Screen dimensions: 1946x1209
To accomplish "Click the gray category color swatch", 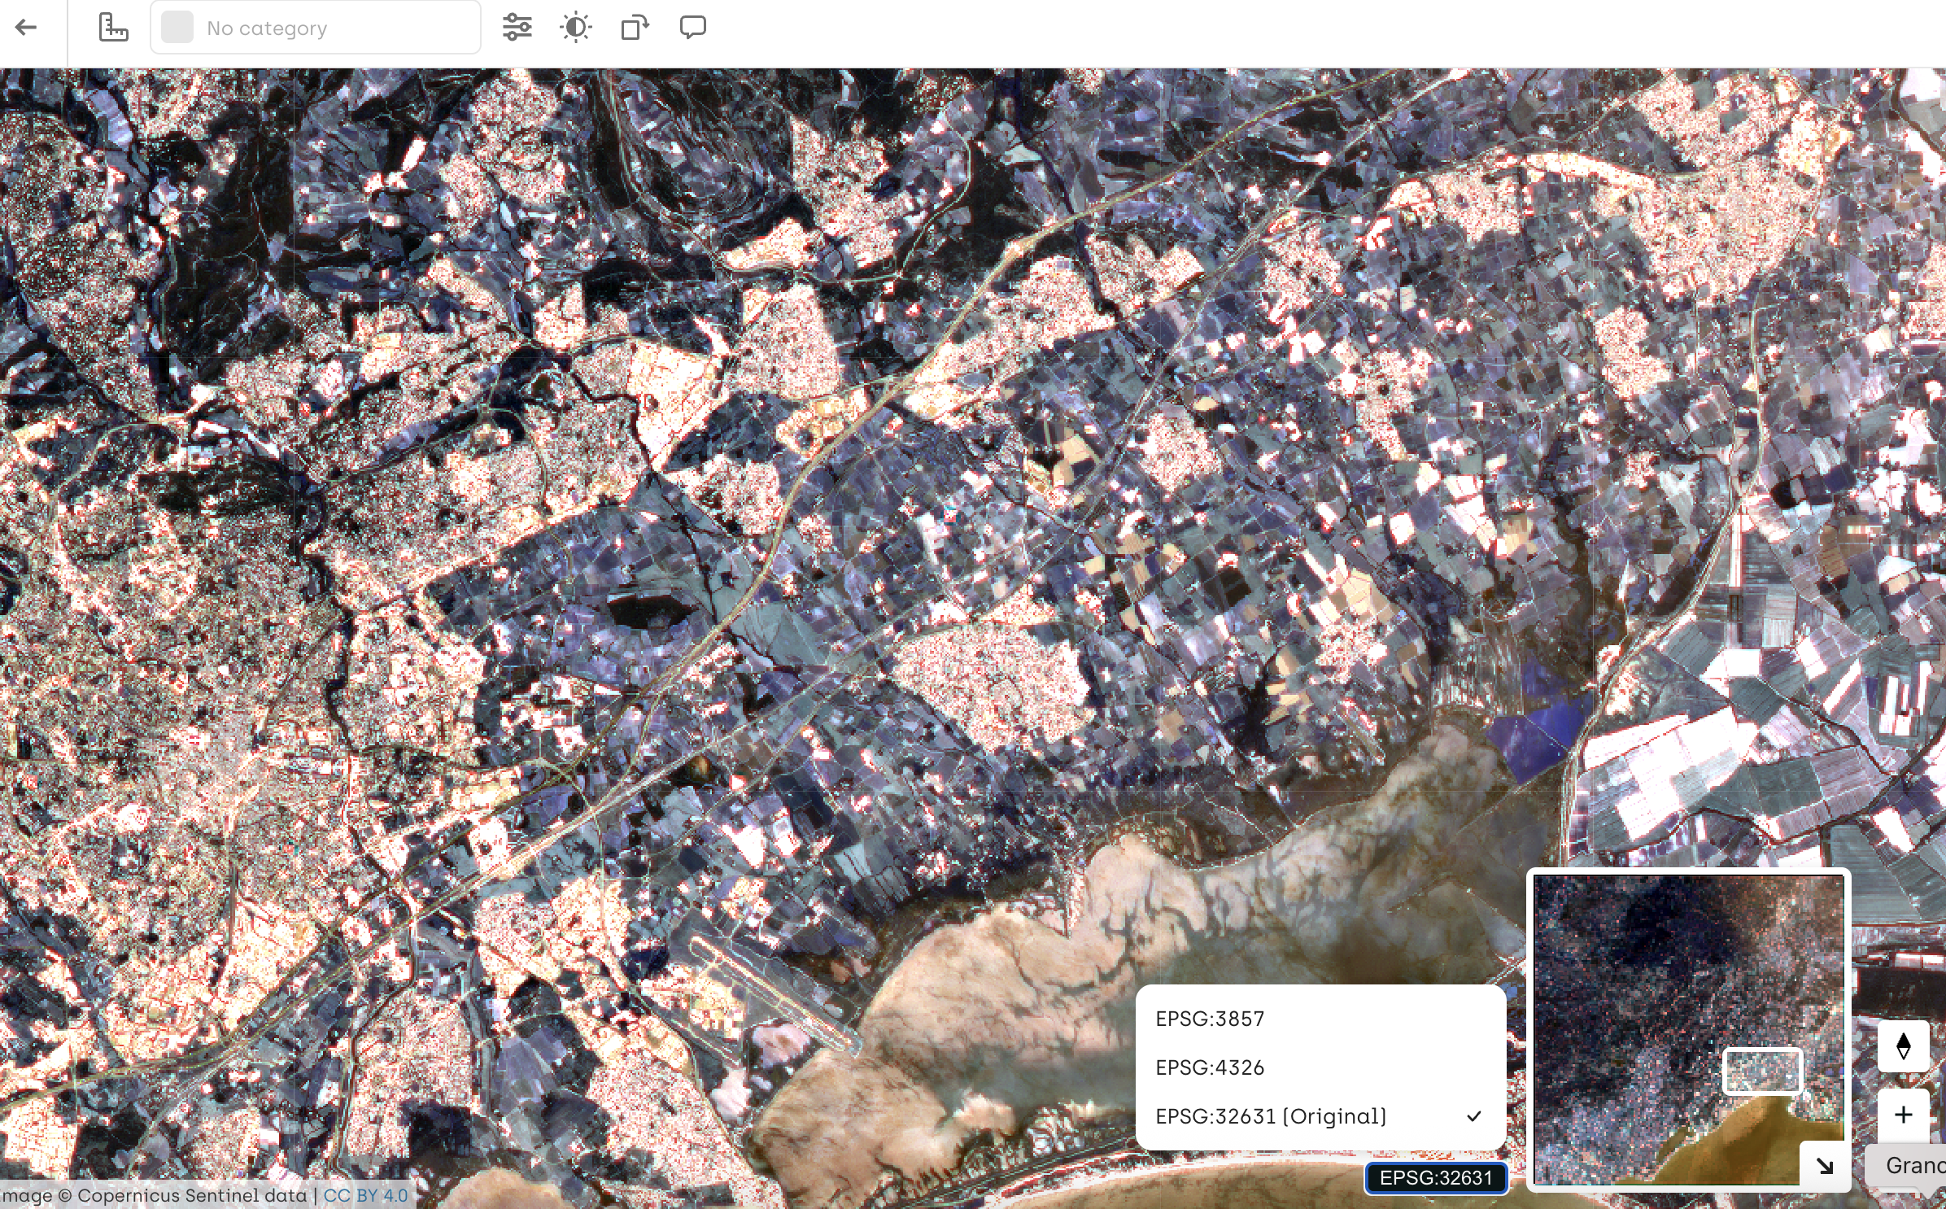I will coord(177,28).
